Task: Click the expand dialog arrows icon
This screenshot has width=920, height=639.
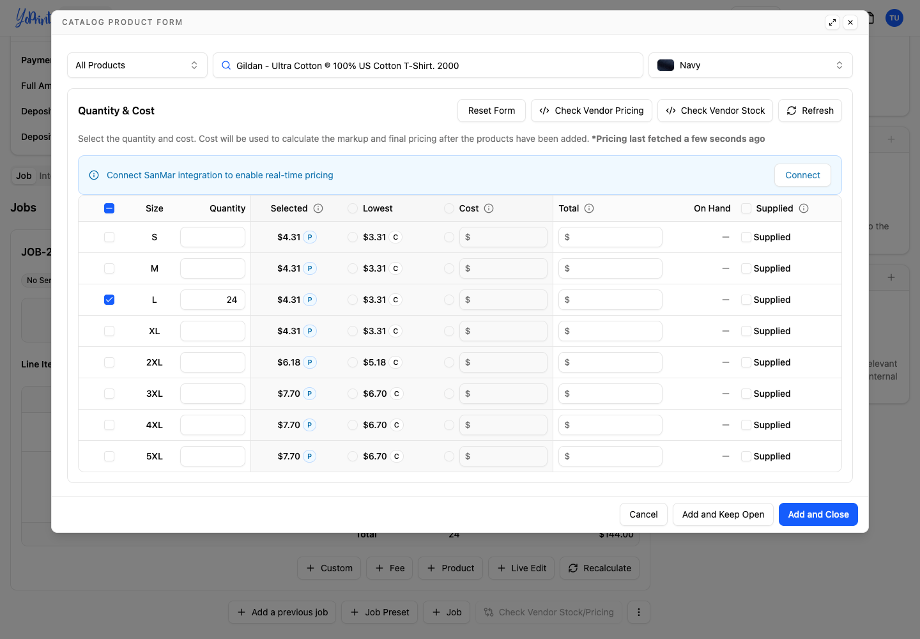Action: click(832, 22)
